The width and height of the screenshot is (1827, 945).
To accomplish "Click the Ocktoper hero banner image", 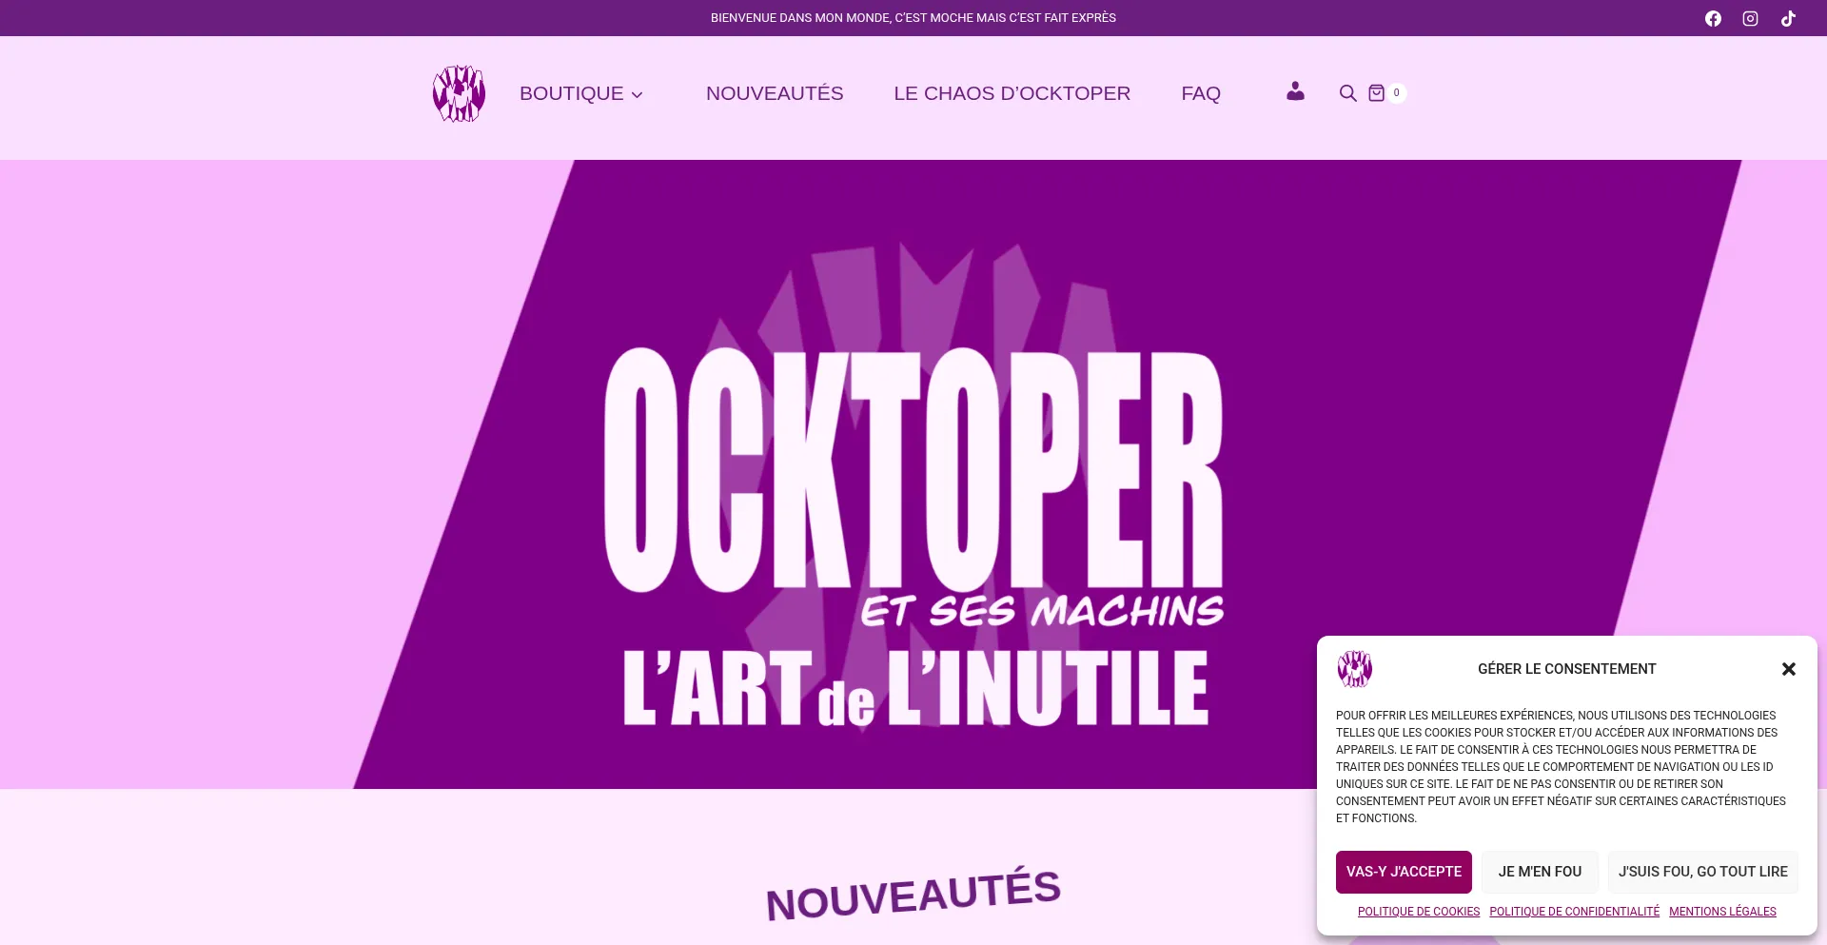I will [x=913, y=474].
